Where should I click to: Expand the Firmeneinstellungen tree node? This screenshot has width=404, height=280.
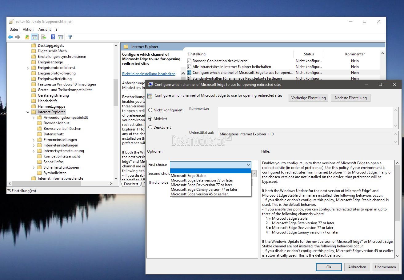pos(34,140)
